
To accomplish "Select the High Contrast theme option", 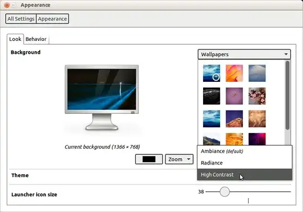I will [x=245, y=174].
